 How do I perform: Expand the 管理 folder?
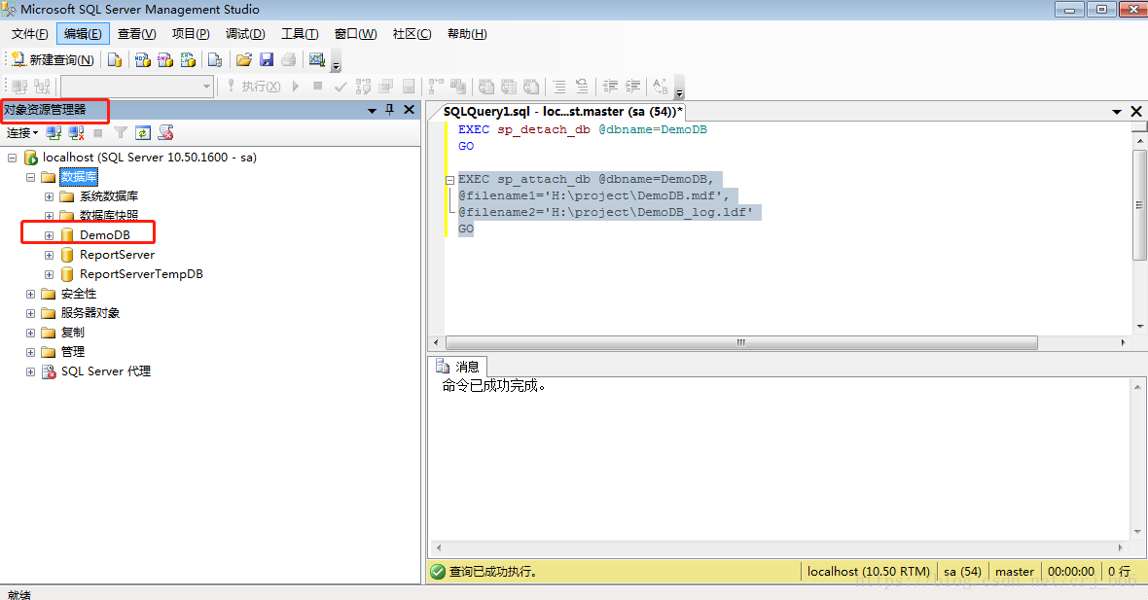coord(31,353)
